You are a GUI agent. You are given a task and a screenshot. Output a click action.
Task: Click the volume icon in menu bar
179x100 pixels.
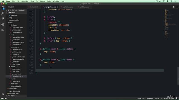tap(160, 1)
